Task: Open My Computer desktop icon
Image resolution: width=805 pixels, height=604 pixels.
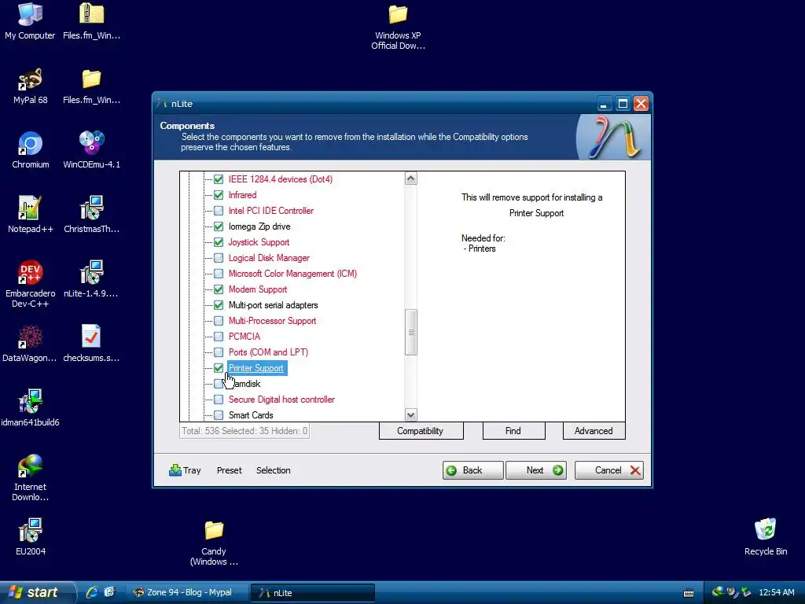Action: coord(30,20)
